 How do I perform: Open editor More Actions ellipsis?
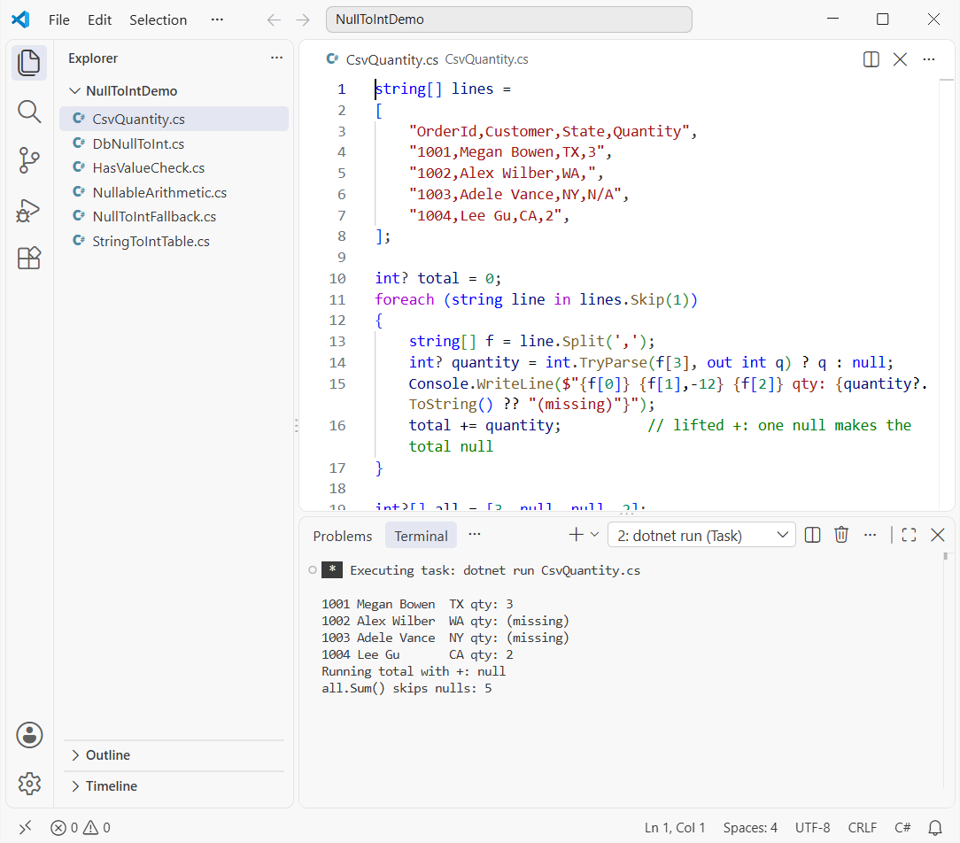coord(929,59)
